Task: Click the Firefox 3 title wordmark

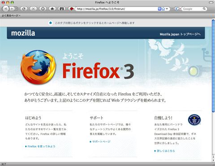Action: (x=98, y=71)
